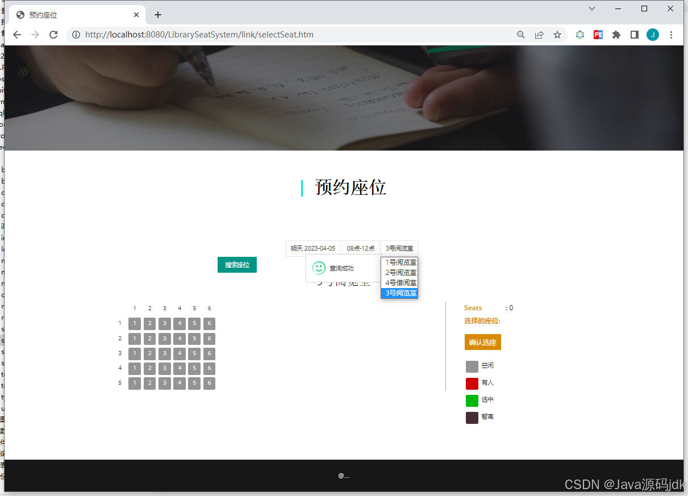Go back to the previous page

tap(17, 35)
